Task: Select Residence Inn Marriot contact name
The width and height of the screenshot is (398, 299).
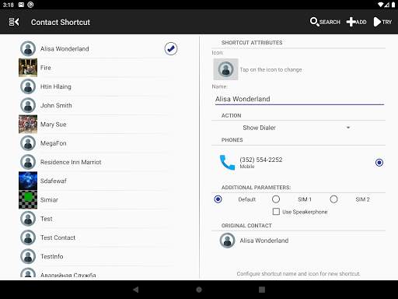Action: [71, 162]
